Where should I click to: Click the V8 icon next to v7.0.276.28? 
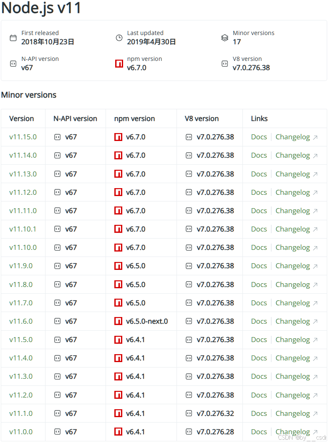(189, 432)
